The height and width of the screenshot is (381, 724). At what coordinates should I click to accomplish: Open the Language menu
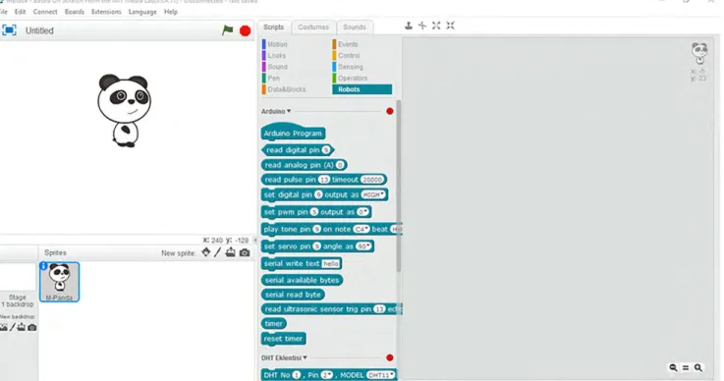pyautogui.click(x=142, y=12)
